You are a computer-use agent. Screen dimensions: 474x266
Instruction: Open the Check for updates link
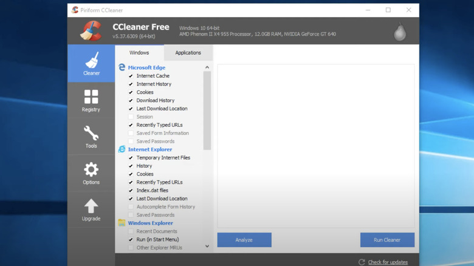pyautogui.click(x=388, y=262)
